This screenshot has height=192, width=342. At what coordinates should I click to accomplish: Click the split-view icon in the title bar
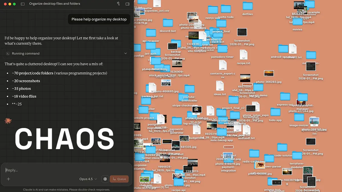tap(127, 4)
